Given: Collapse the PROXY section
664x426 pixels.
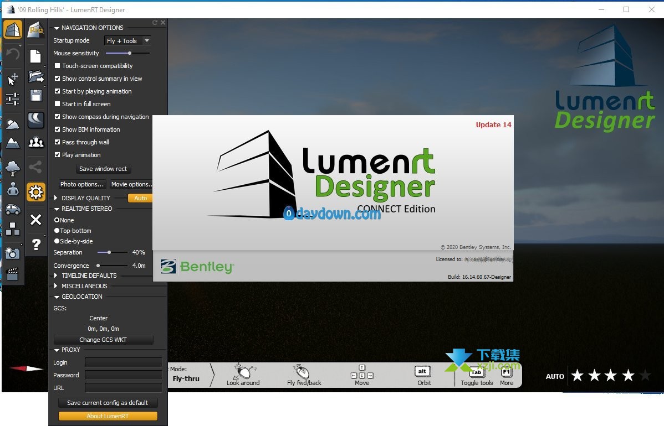Looking at the screenshot, I should [57, 350].
